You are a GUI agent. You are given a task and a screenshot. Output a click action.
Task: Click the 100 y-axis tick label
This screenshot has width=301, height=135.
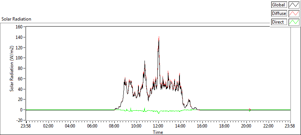pos(19,58)
